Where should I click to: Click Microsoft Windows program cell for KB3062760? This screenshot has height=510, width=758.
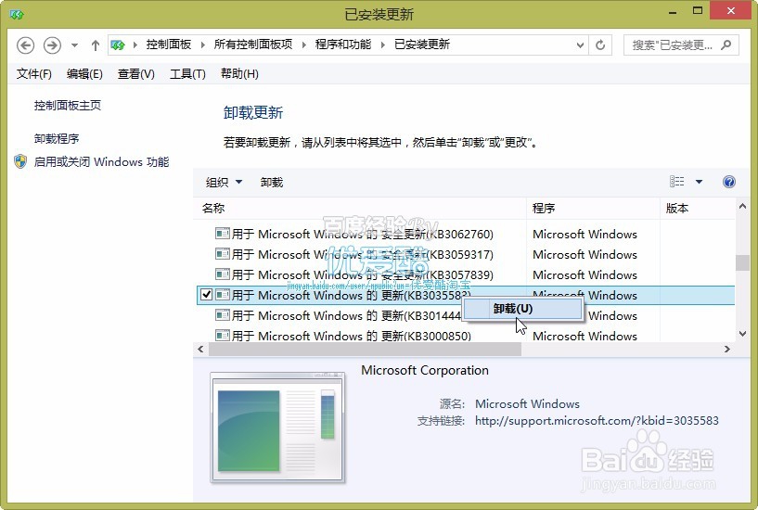click(585, 235)
